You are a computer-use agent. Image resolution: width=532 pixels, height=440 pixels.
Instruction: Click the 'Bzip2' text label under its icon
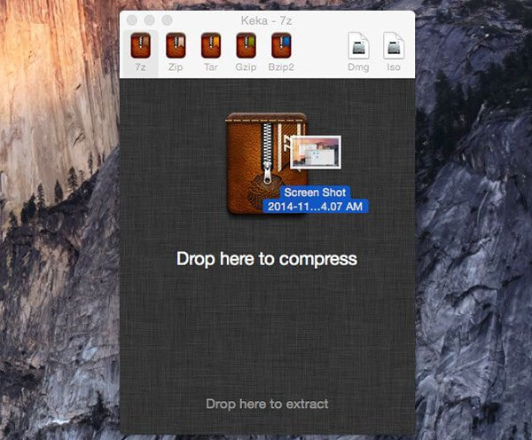[x=280, y=67]
